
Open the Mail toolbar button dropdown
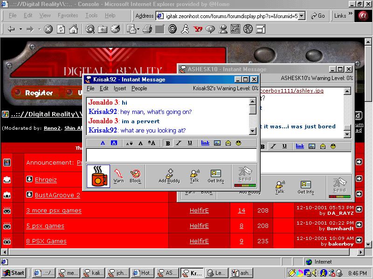138,29
